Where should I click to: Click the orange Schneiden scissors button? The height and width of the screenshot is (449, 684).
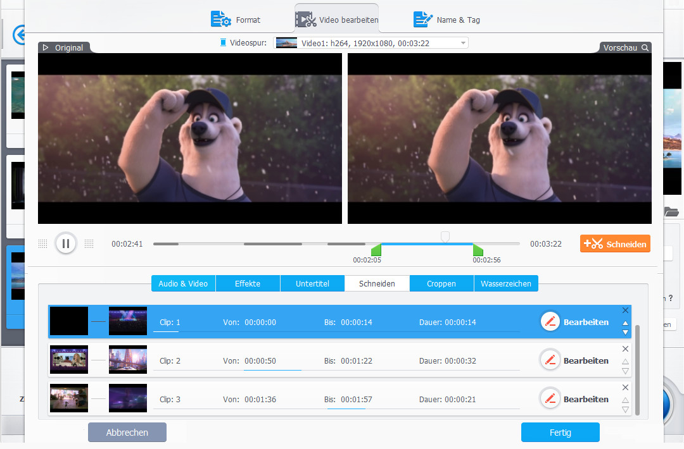[x=615, y=244]
